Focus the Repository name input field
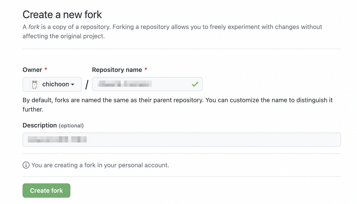Viewport: 357px width, 204px height. [139, 84]
